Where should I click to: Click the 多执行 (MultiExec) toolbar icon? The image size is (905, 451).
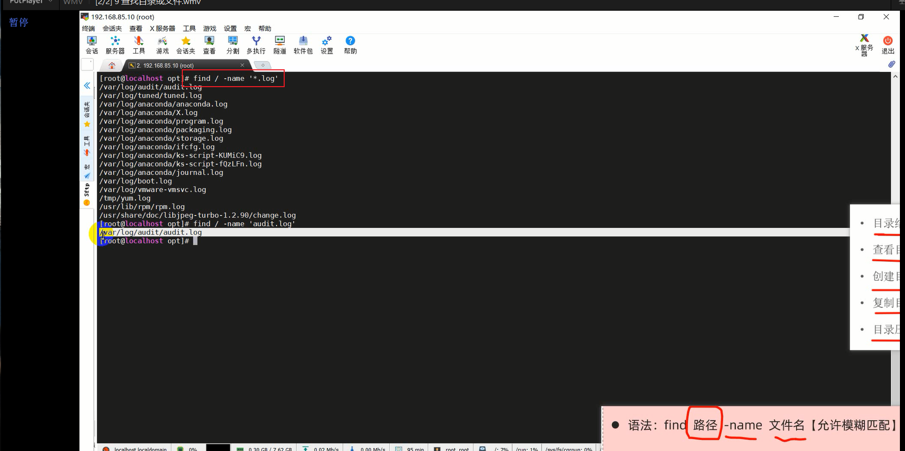[x=256, y=45]
